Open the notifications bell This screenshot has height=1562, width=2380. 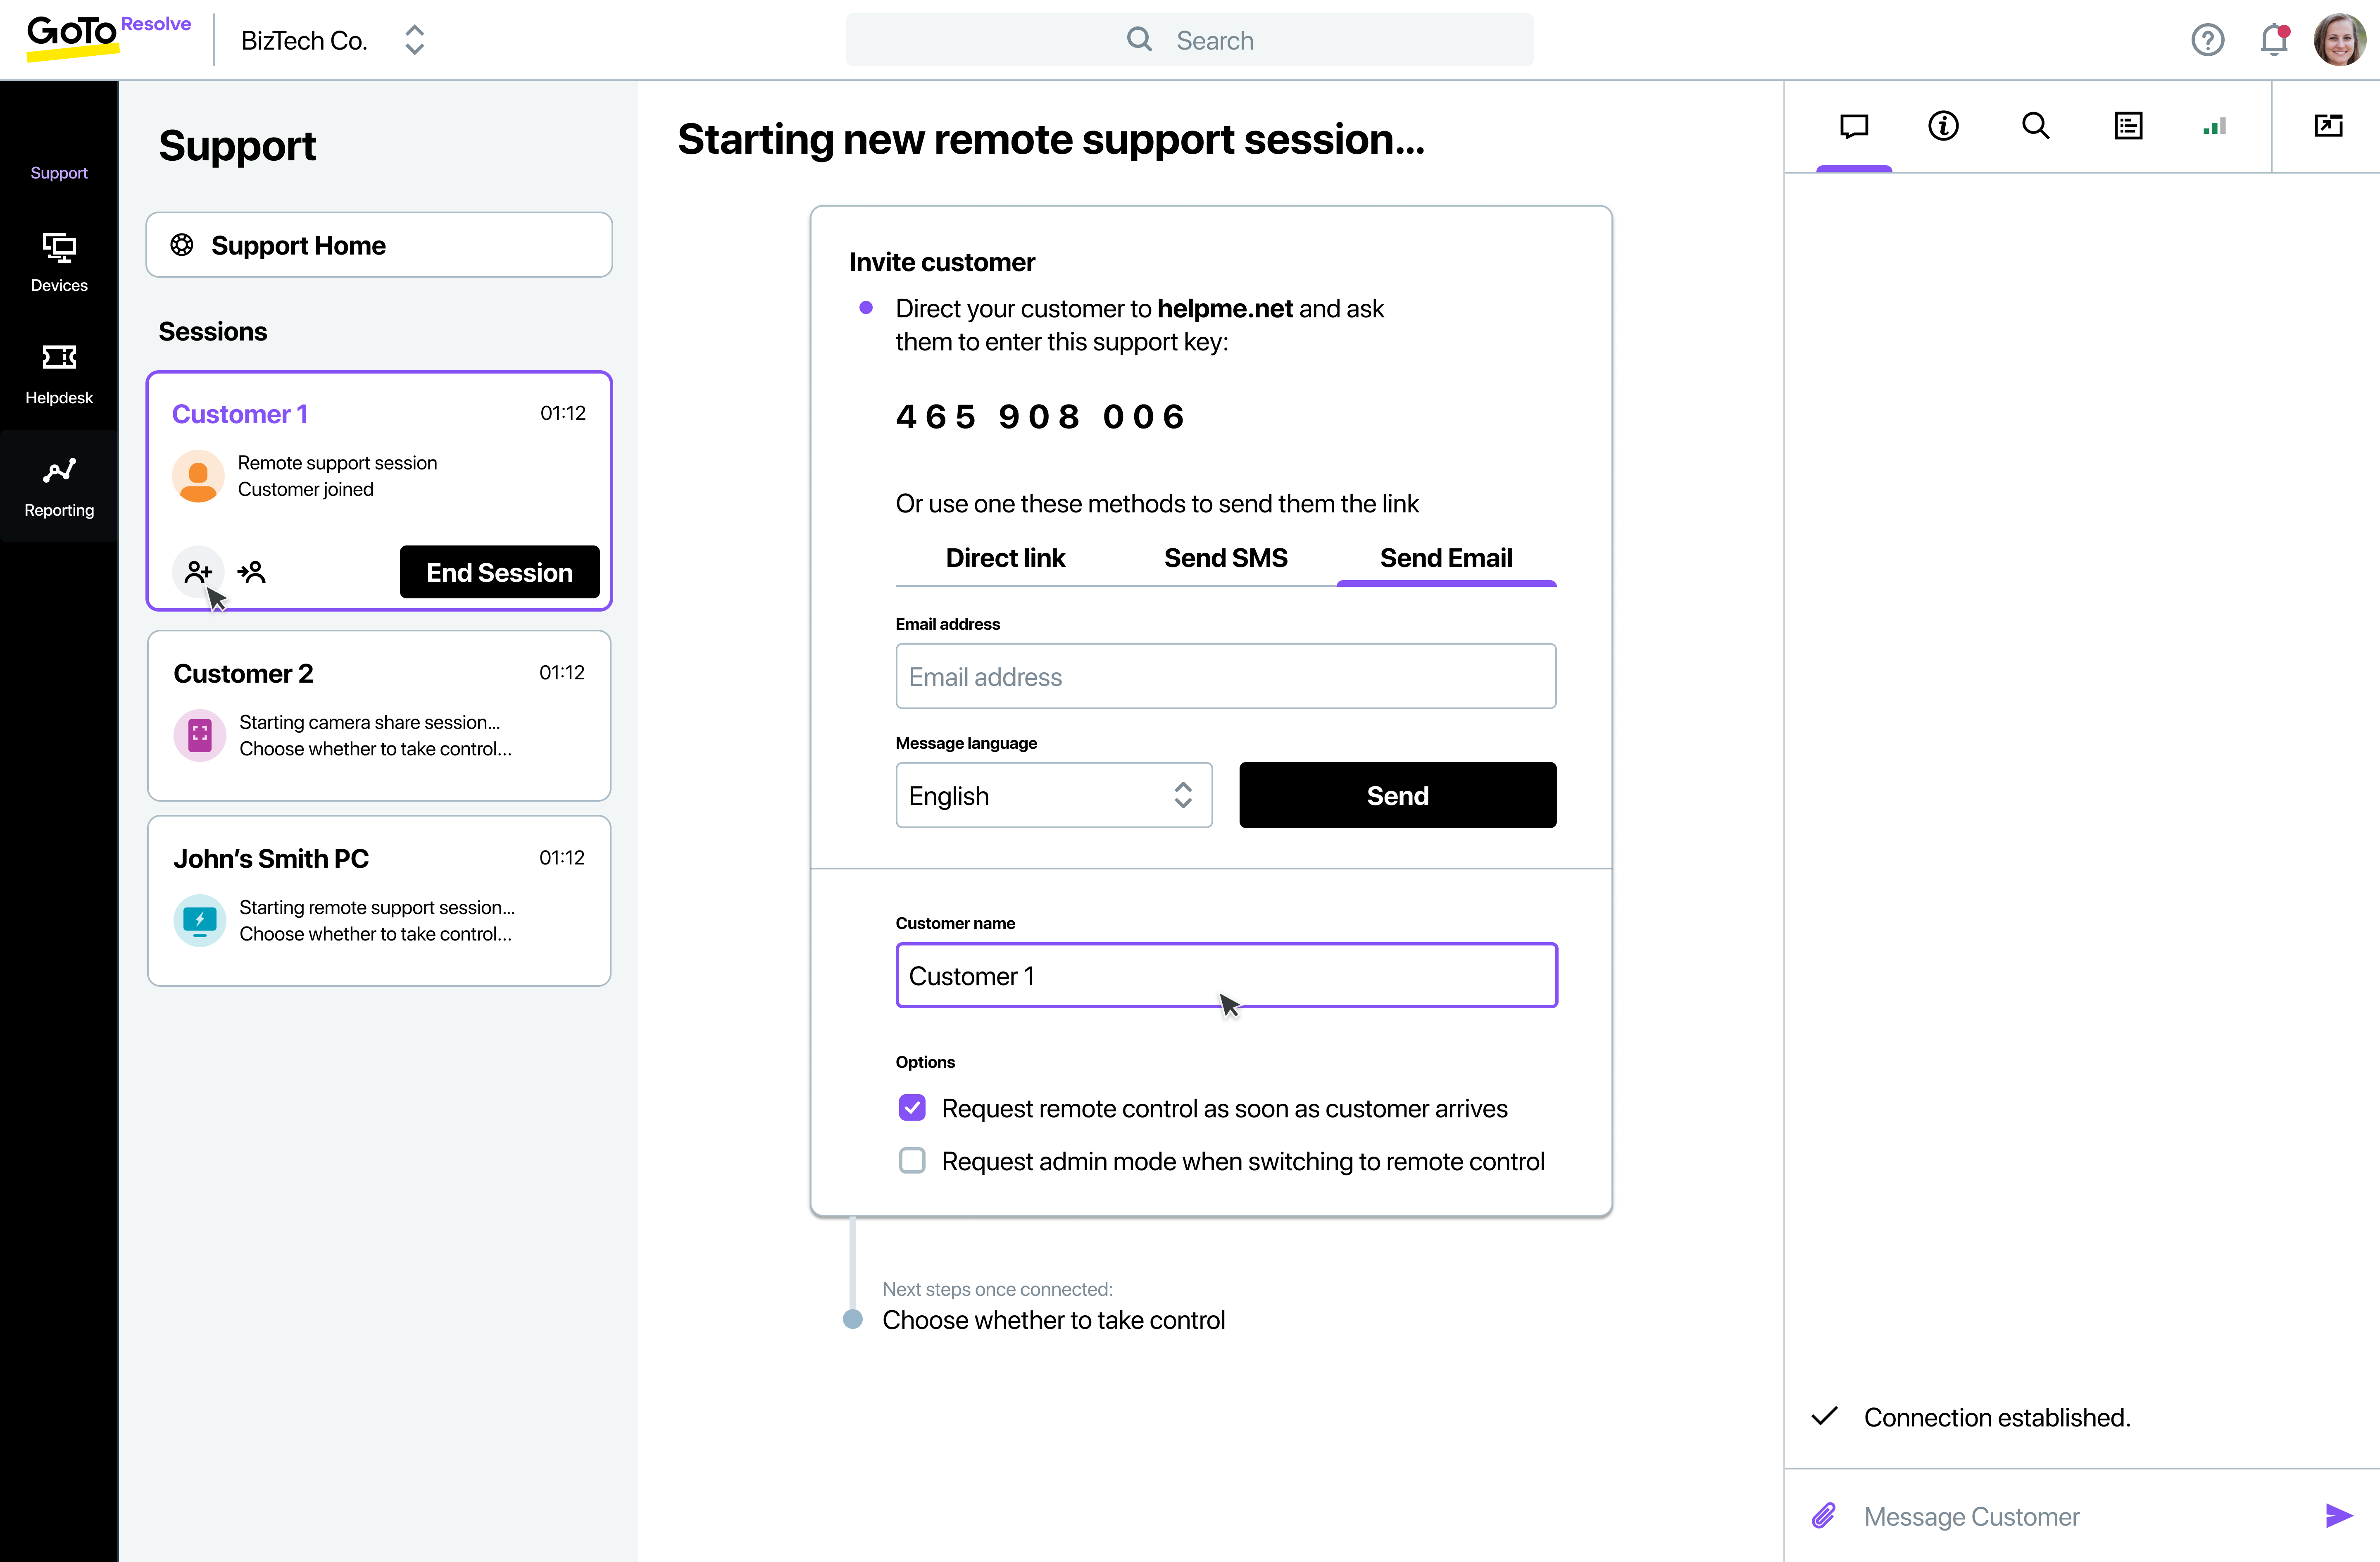pyautogui.click(x=2273, y=40)
